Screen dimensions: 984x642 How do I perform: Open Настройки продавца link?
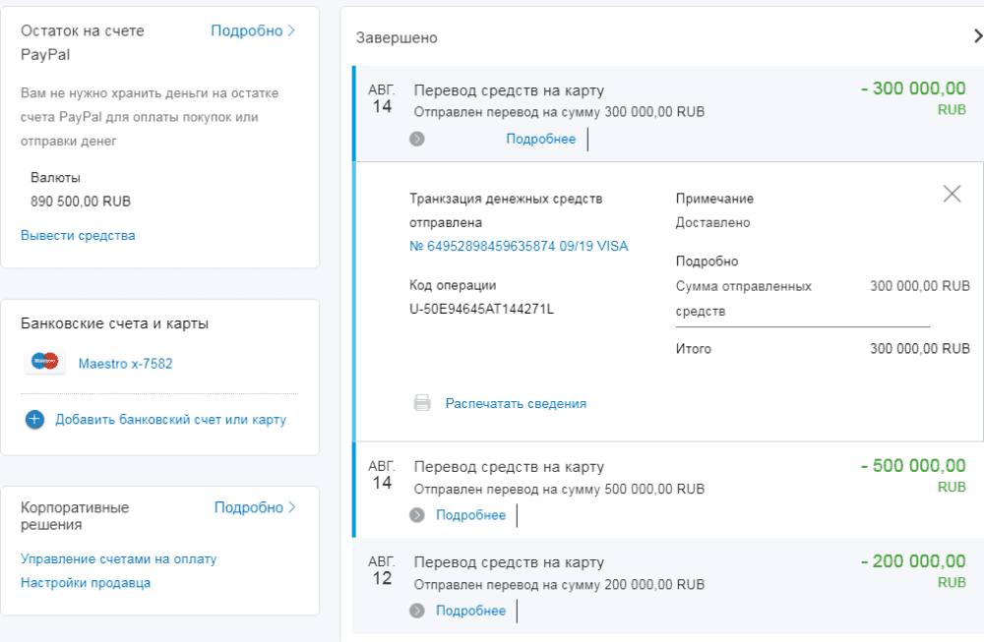(86, 583)
